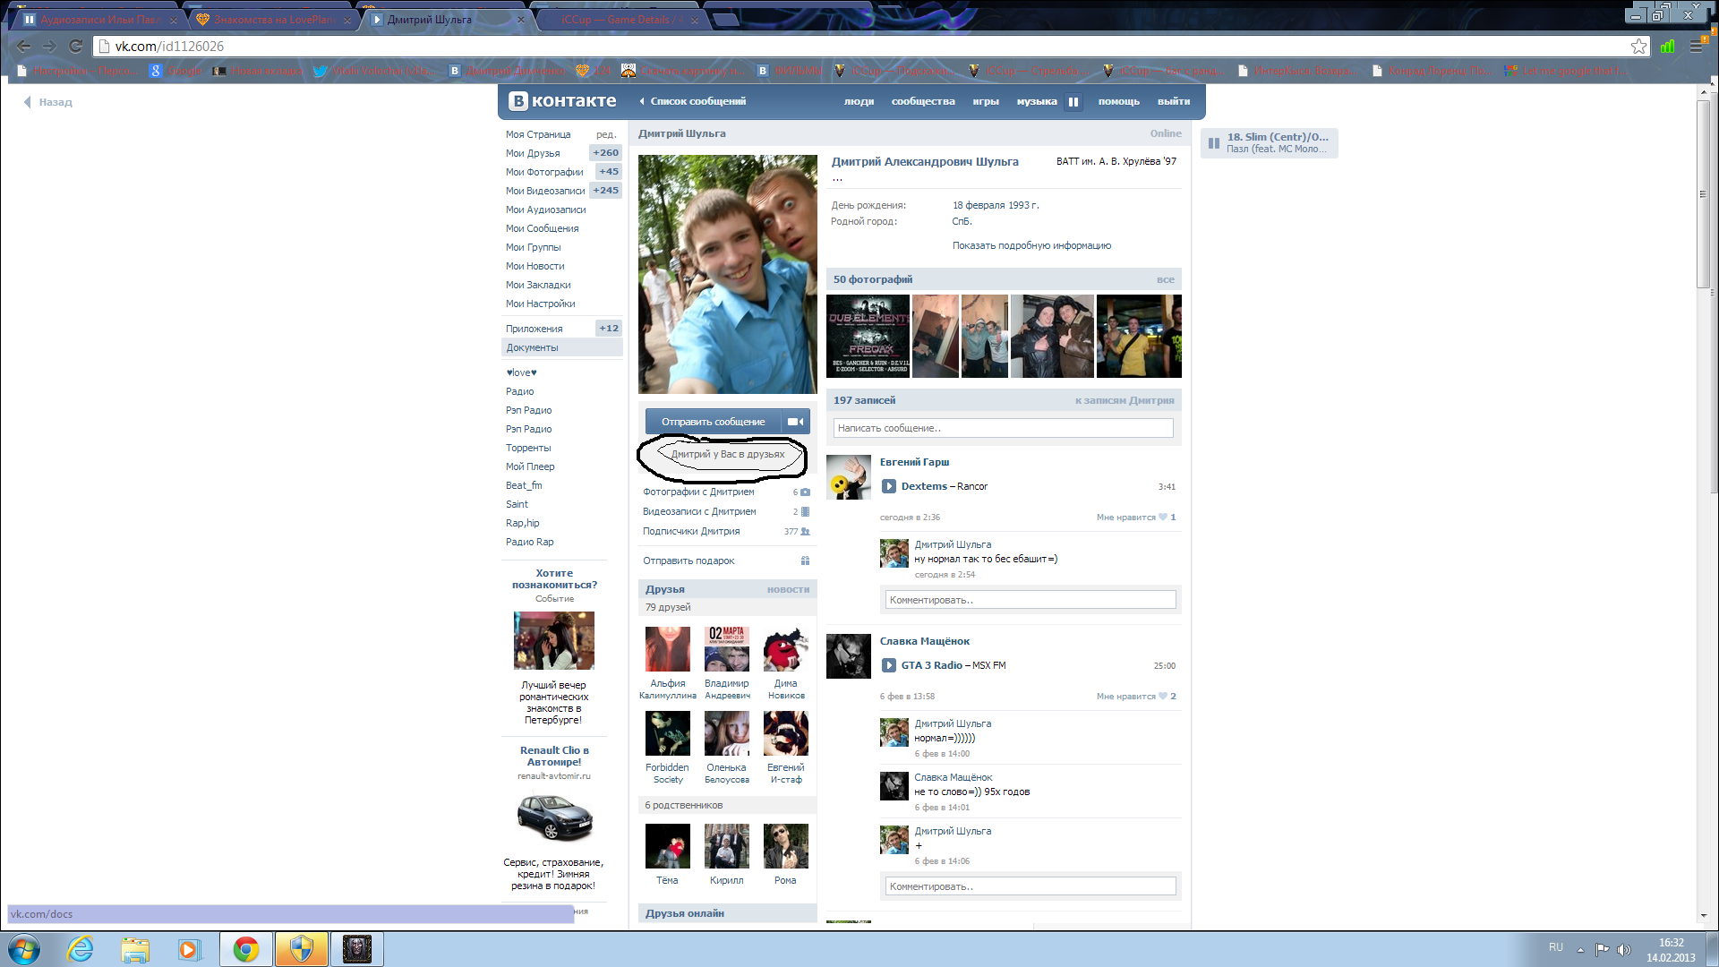Screen dimensions: 1719x967
Task: Click the Написать сообщение input field
Action: click(x=1003, y=428)
